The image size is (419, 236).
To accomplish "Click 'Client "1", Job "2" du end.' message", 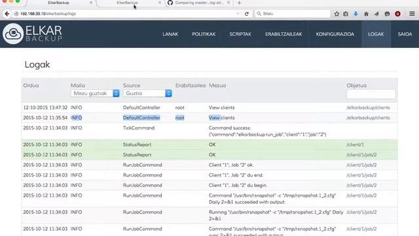I will coord(236,175).
